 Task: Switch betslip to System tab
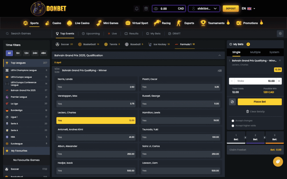pyautogui.click(x=274, y=52)
